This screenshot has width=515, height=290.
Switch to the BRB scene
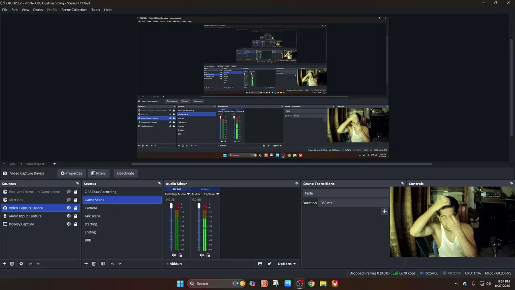[122, 240]
